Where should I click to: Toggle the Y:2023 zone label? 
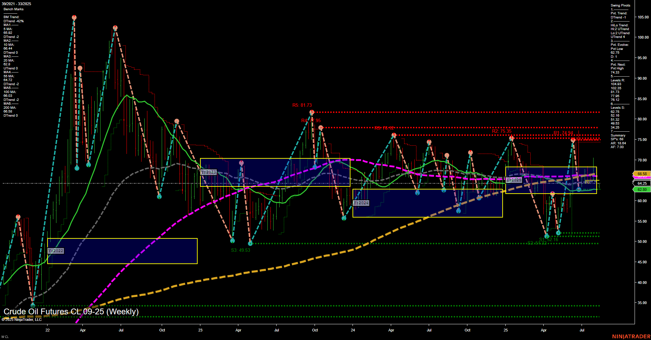tap(208, 172)
